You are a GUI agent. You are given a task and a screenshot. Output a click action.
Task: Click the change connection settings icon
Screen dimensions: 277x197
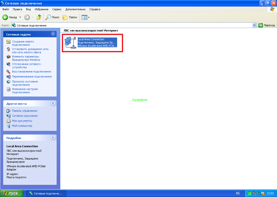(x=8, y=89)
